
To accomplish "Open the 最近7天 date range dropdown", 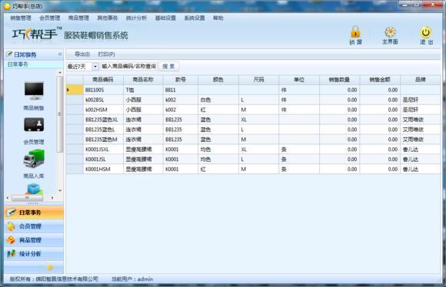I will click(x=95, y=67).
